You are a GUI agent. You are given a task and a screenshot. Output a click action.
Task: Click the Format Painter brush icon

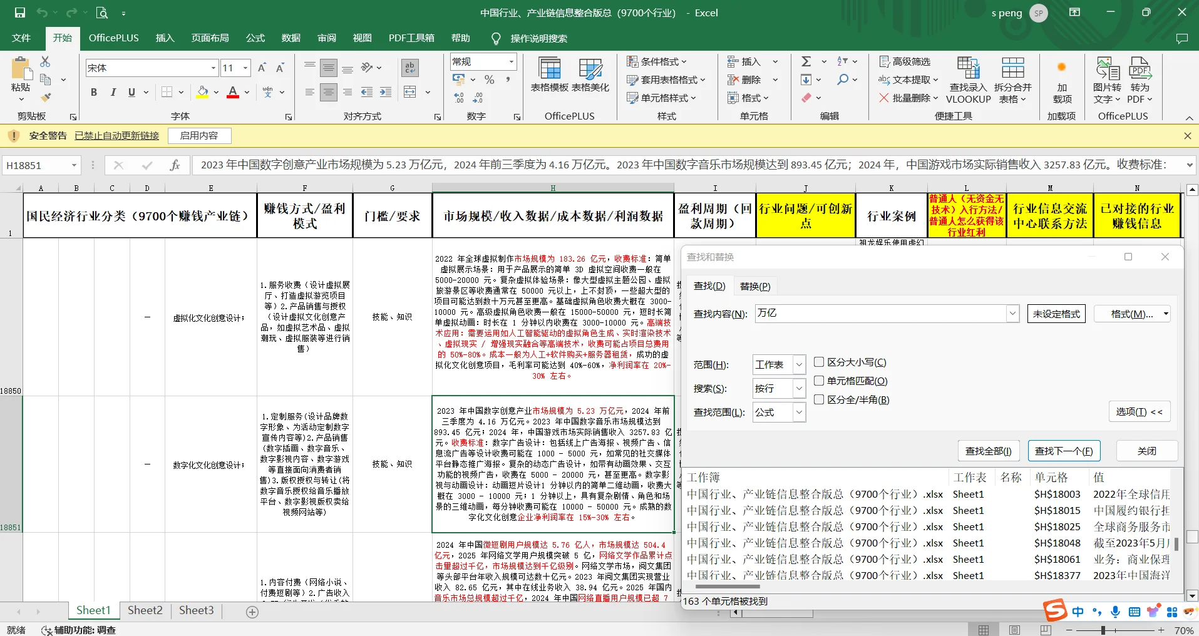point(45,97)
